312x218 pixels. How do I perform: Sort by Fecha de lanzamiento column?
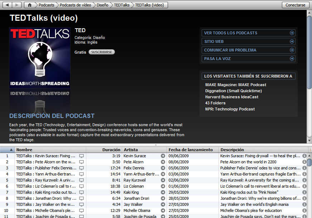[193, 150]
